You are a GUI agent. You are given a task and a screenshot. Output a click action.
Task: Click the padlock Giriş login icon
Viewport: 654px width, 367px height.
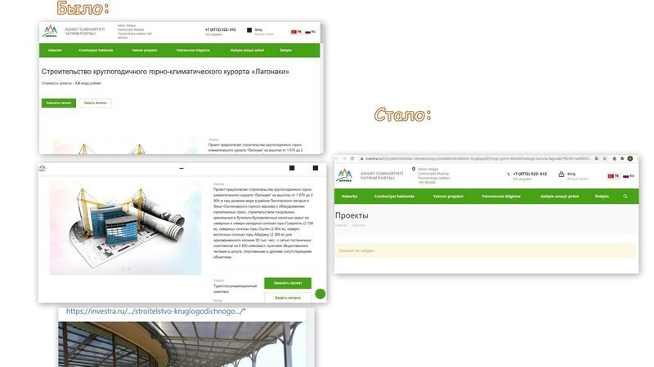tap(562, 175)
